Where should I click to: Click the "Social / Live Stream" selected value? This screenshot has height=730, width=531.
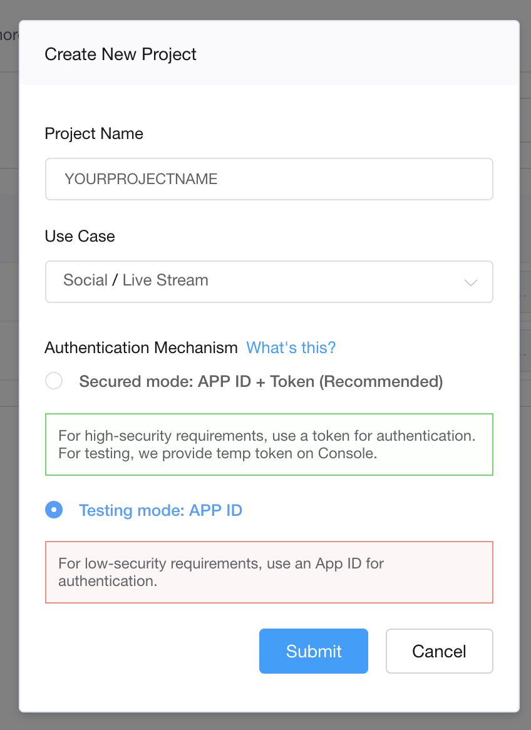click(136, 280)
